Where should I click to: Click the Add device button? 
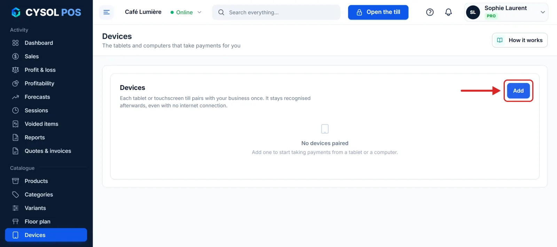click(x=518, y=91)
